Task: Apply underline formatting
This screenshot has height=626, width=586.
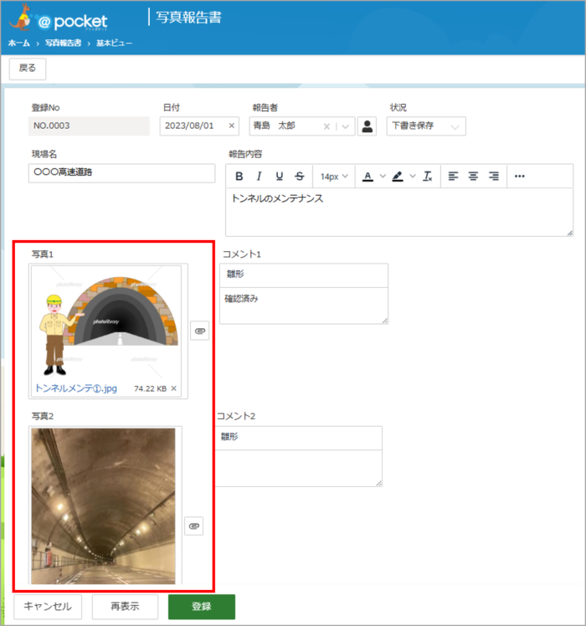Action: click(x=279, y=177)
